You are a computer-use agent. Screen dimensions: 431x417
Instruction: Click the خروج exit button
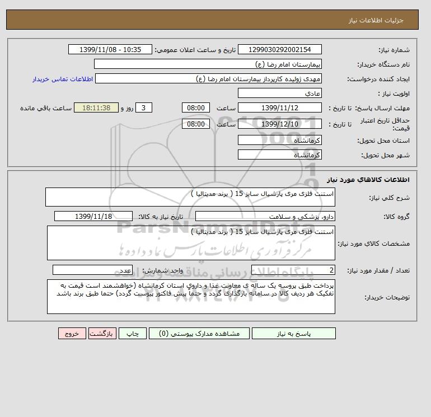(x=72, y=334)
